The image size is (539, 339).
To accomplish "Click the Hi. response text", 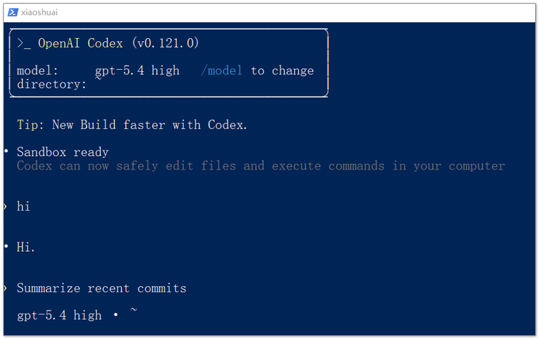I will [x=26, y=247].
